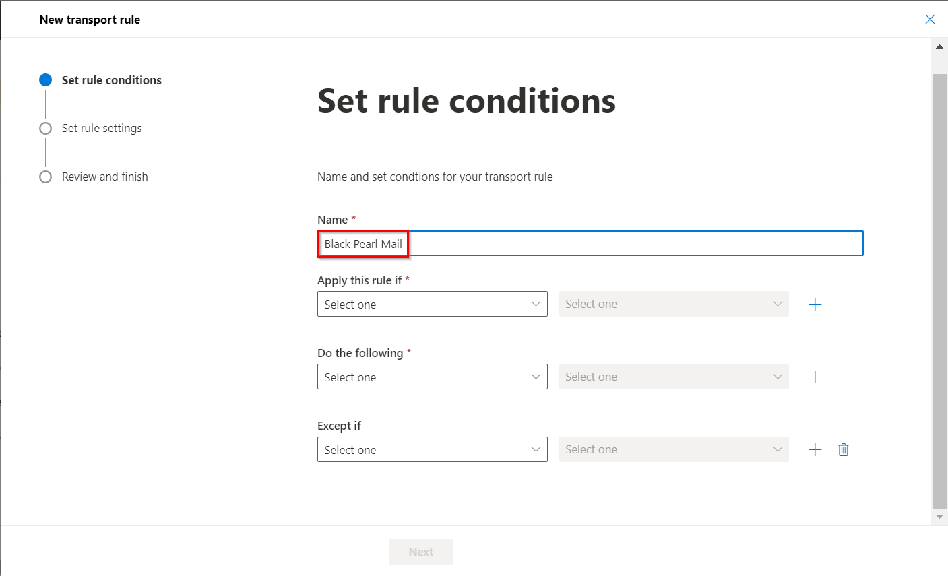
Task: Add another action with Do the following plus icon
Action: [x=815, y=377]
